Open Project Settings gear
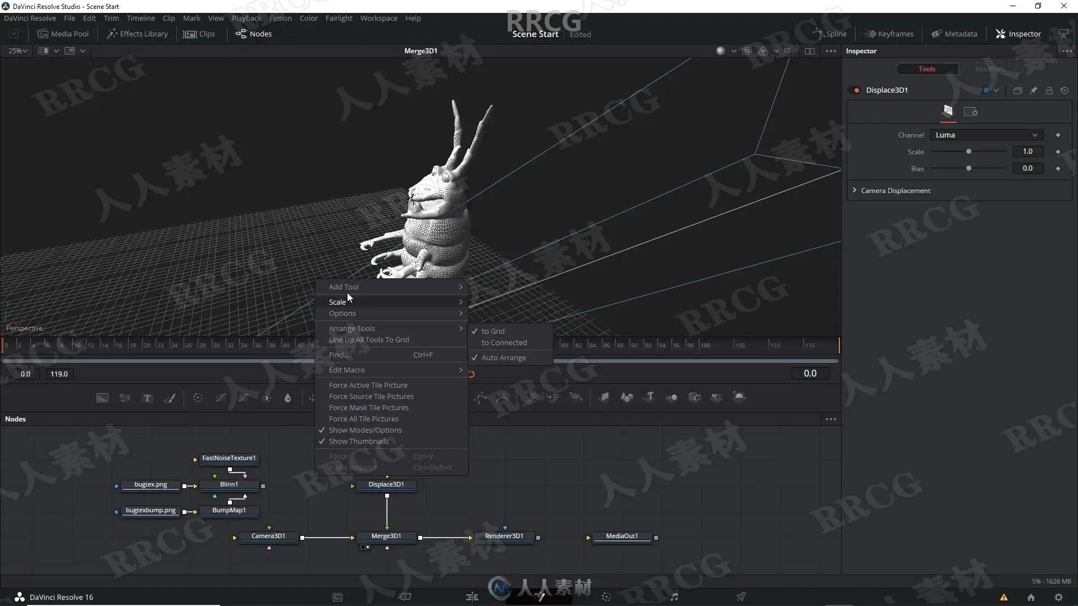The height and width of the screenshot is (606, 1078). 1058,598
